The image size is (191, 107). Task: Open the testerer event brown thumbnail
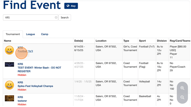point(9,98)
